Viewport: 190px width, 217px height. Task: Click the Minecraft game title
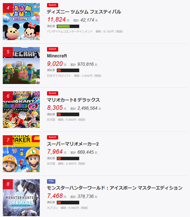[x=57, y=56]
